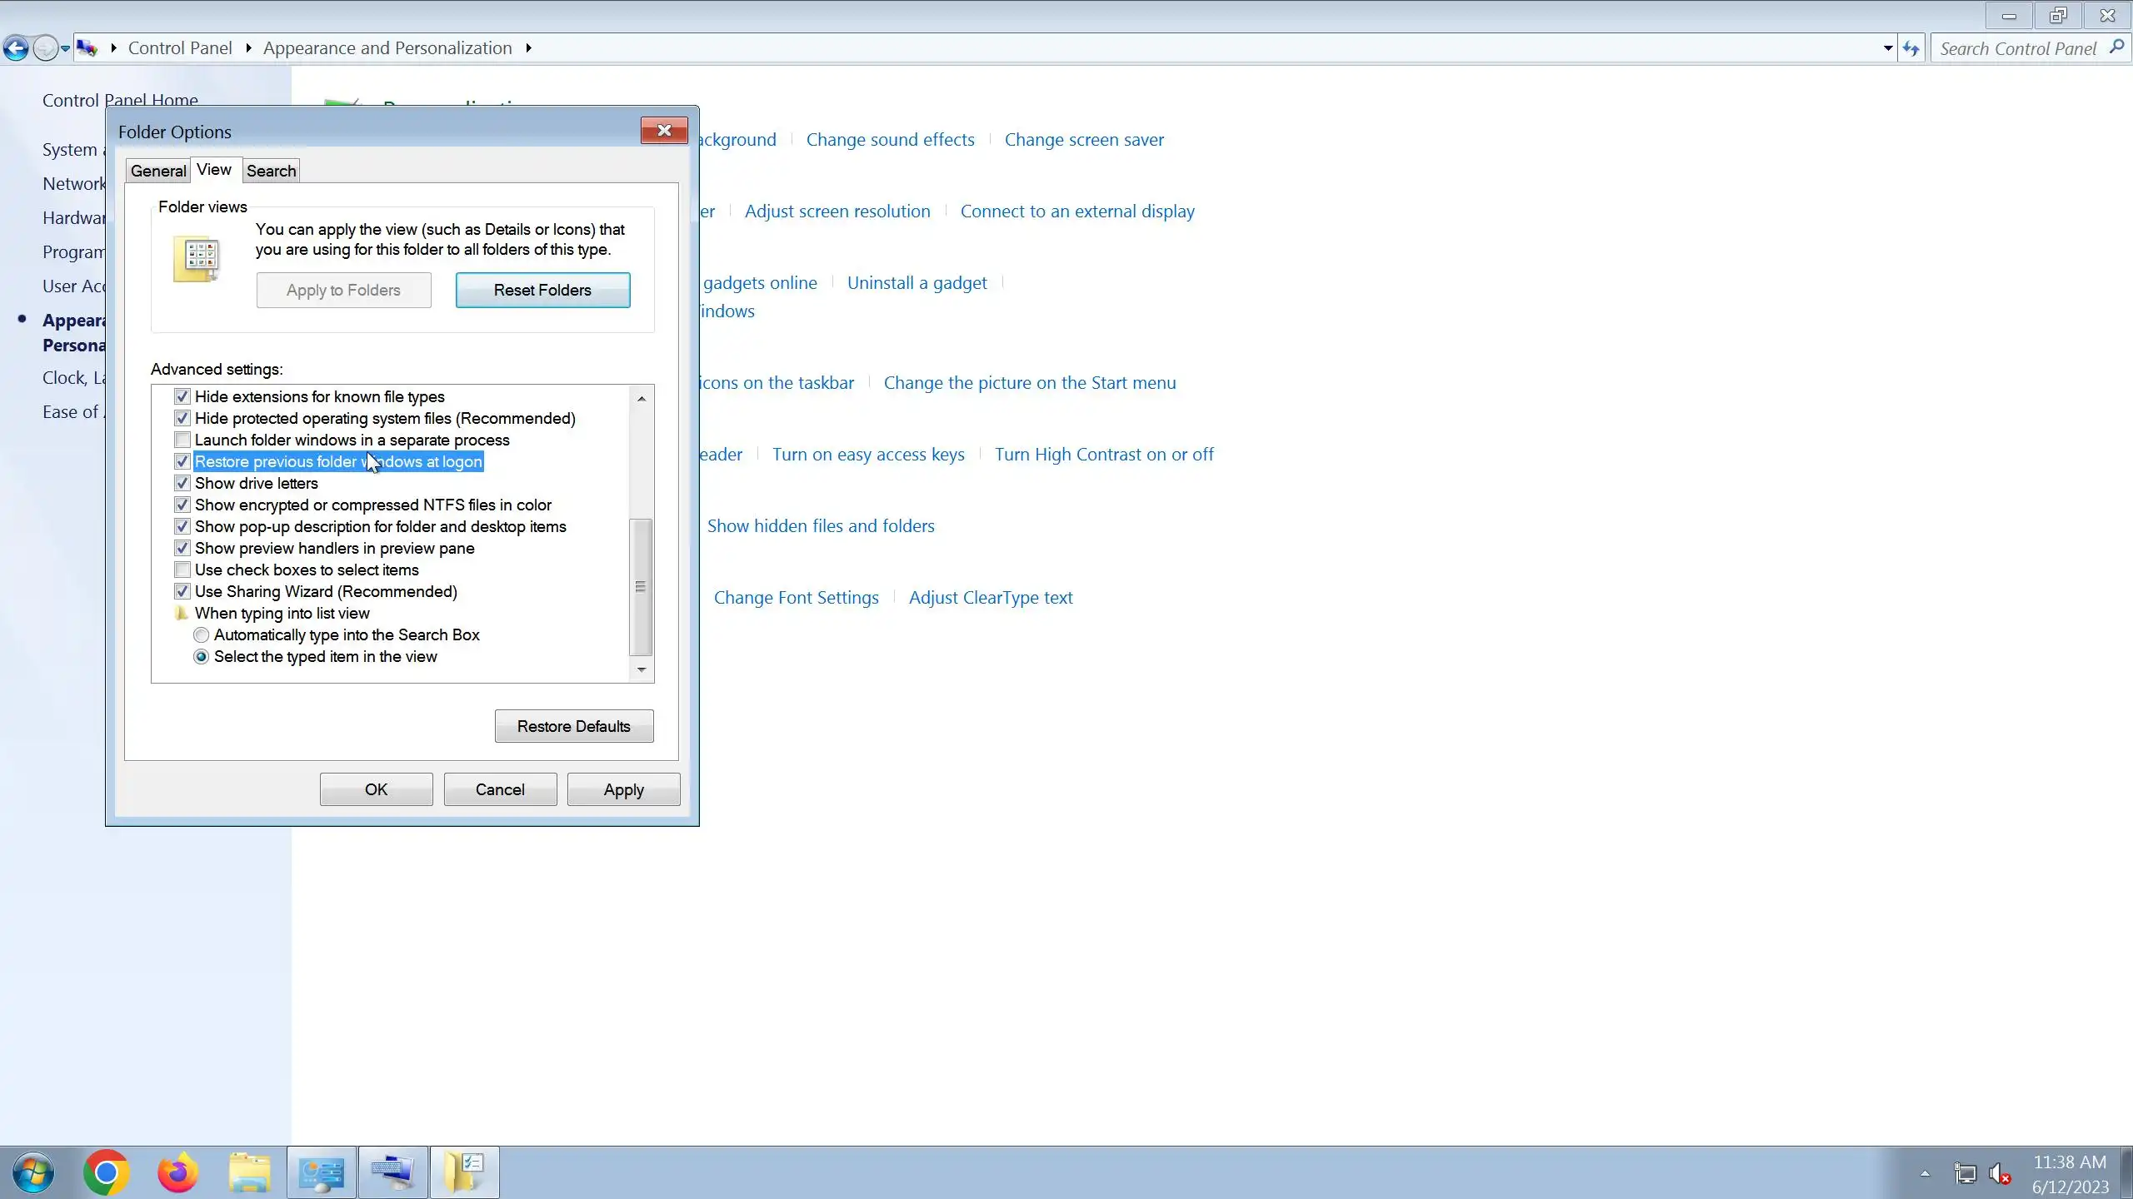2133x1199 pixels.
Task: Expand the address bar history dropdown
Action: coord(1887,48)
